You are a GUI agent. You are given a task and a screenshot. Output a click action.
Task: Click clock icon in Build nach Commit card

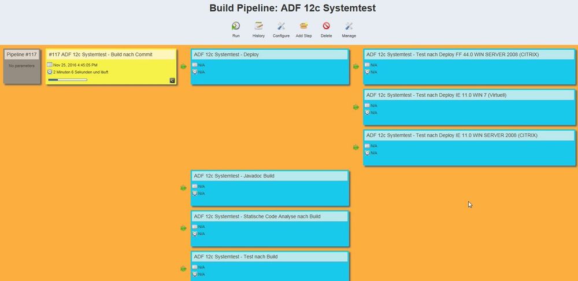(50, 72)
